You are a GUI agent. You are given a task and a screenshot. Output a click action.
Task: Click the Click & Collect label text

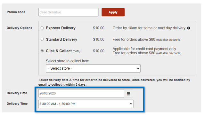point(63,51)
